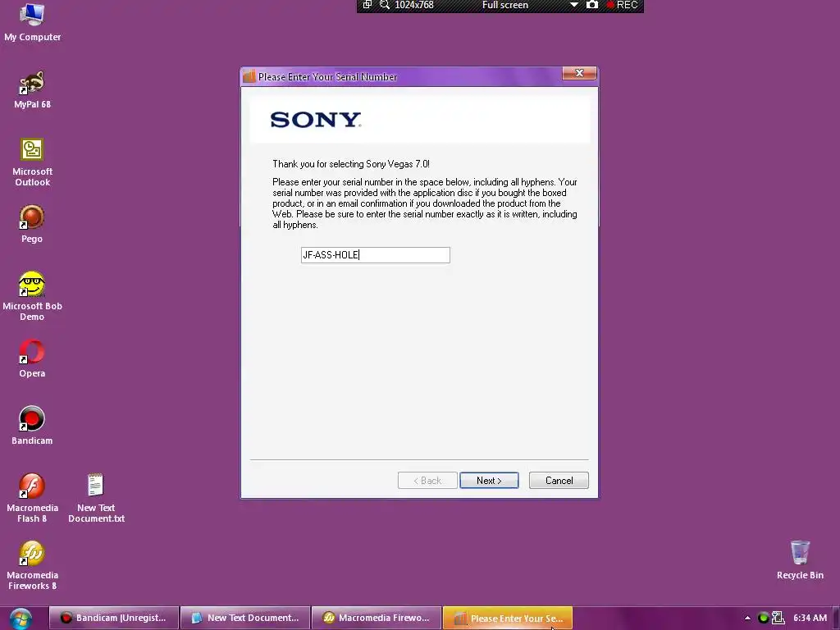Switch to Bandicam taskbar button
The height and width of the screenshot is (630, 840).
click(113, 619)
